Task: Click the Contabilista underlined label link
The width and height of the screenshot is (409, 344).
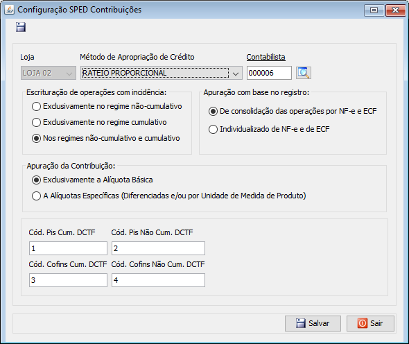Action: coord(266,57)
